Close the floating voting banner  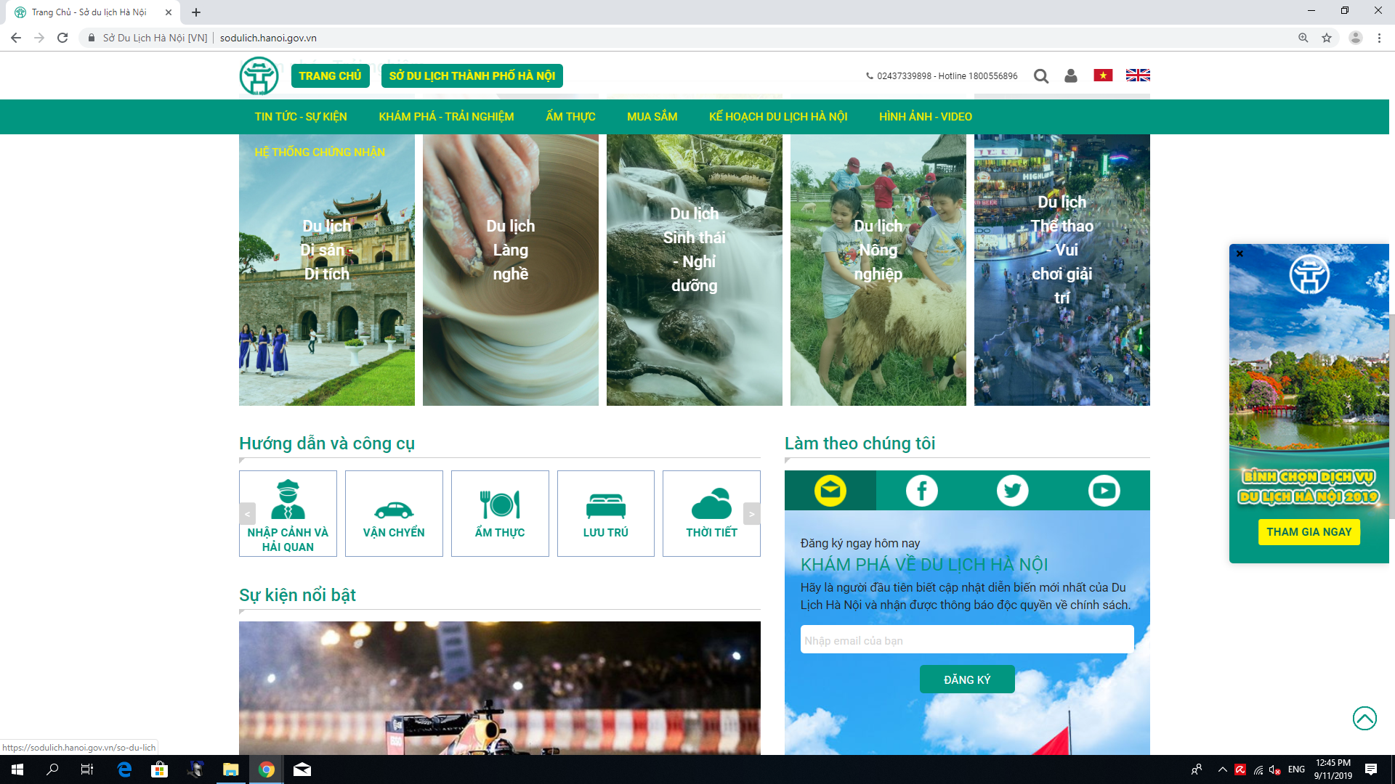(1240, 254)
